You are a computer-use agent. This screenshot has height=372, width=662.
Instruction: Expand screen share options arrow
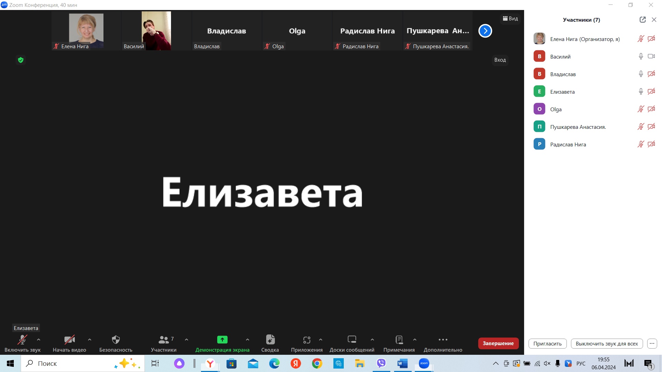[x=248, y=340]
